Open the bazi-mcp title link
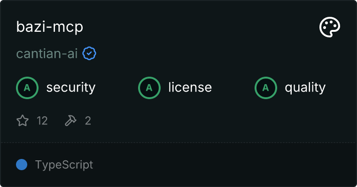The width and height of the screenshot is (357, 187). click(49, 27)
